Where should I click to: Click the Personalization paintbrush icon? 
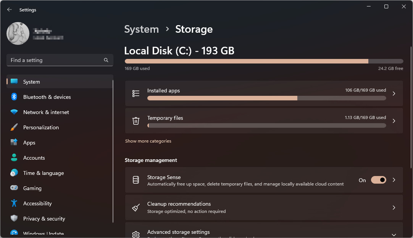[14, 127]
